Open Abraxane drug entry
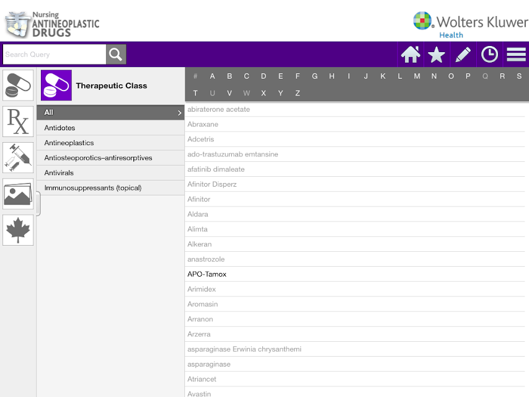Viewport: 529px width, 397px height. [x=355, y=124]
